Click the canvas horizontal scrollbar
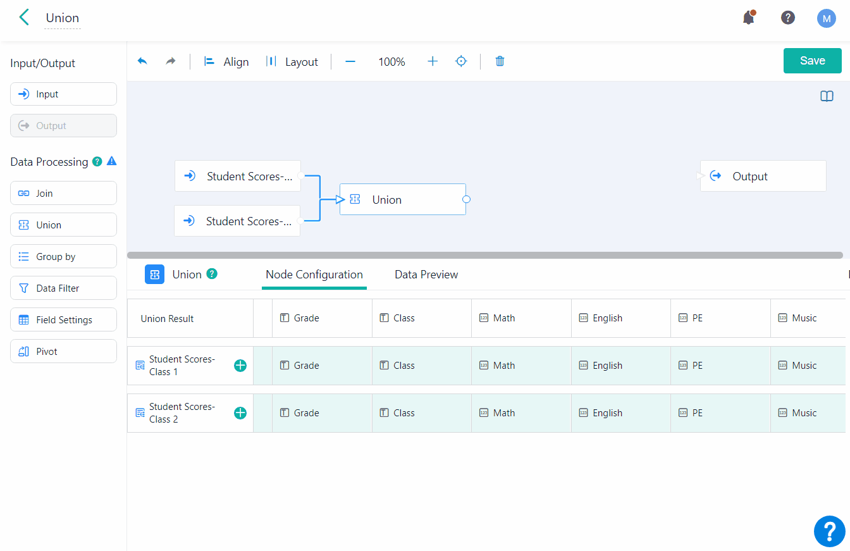The image size is (850, 551). point(485,255)
